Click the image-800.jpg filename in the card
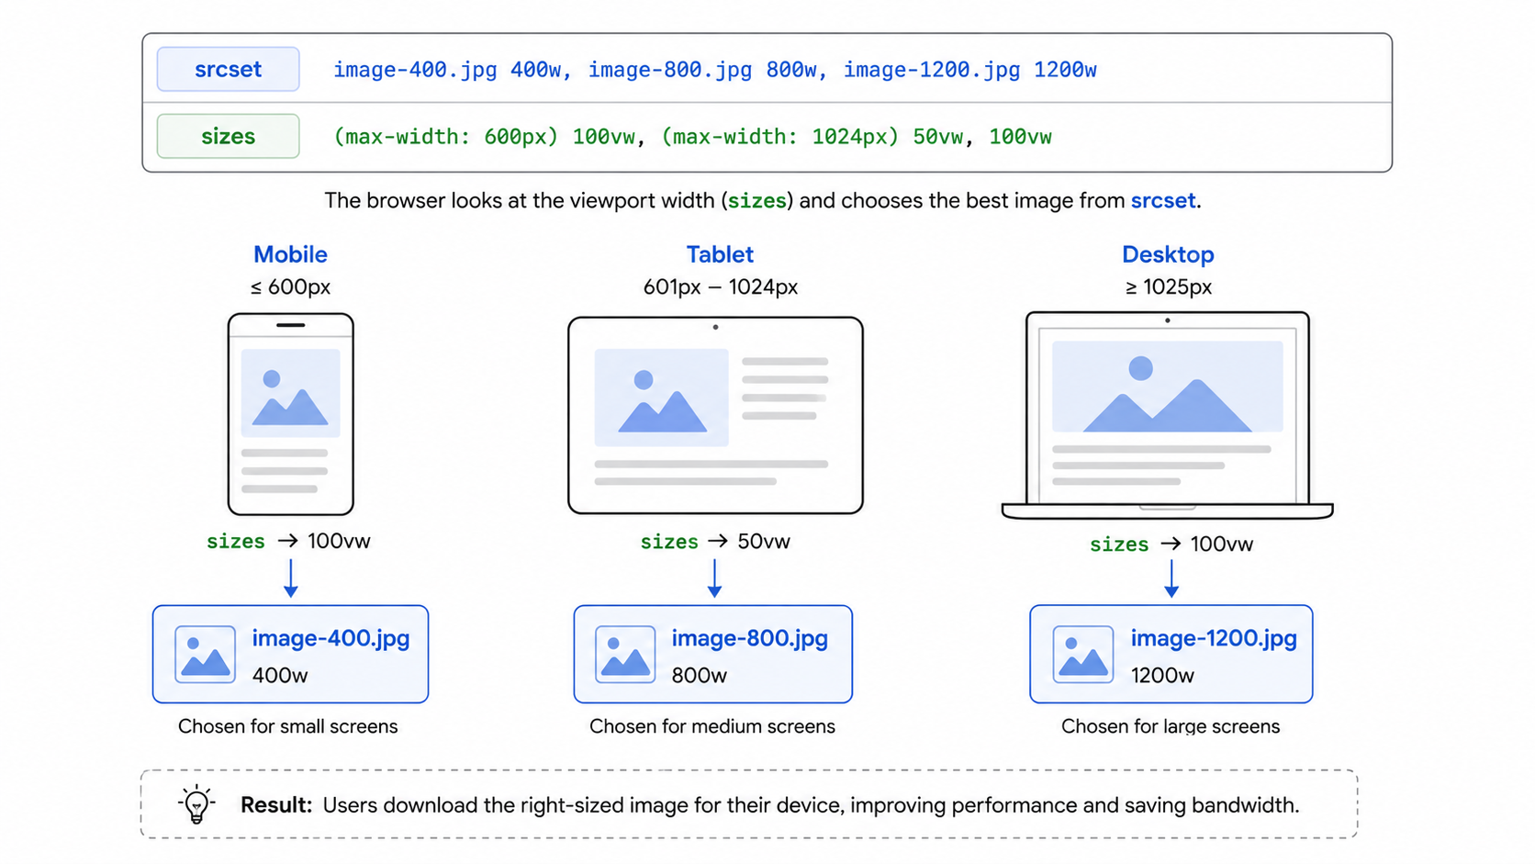 750,638
